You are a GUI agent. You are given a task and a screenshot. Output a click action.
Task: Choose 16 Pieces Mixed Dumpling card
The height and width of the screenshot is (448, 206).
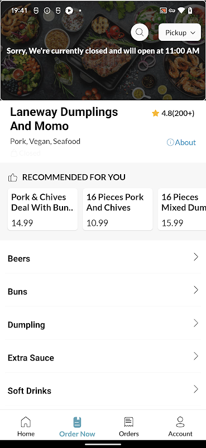pyautogui.click(x=182, y=209)
